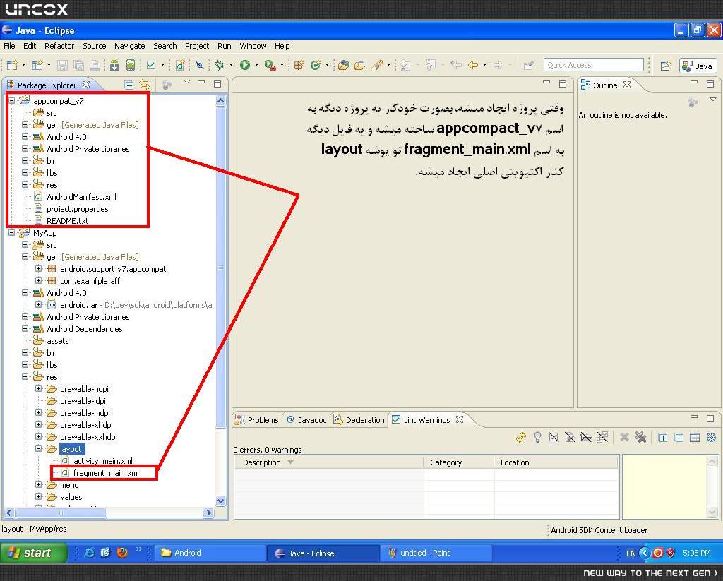This screenshot has height=581, width=723.
Task: Toggle Link with Editor in Package Explorer
Action: (x=145, y=85)
